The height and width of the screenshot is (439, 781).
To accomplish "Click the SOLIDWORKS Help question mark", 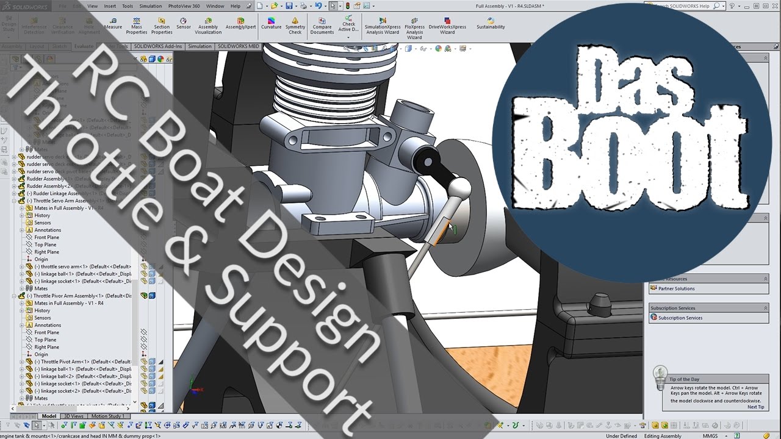I will click(x=733, y=5).
